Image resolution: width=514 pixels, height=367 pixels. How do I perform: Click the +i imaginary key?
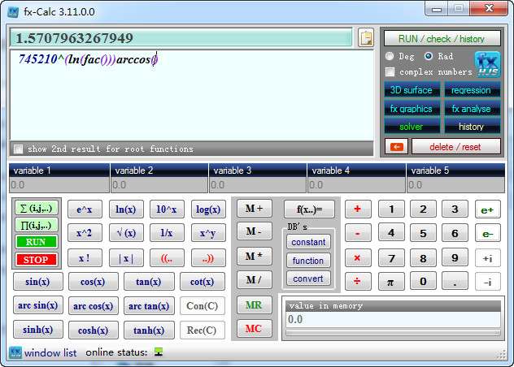[x=487, y=257]
